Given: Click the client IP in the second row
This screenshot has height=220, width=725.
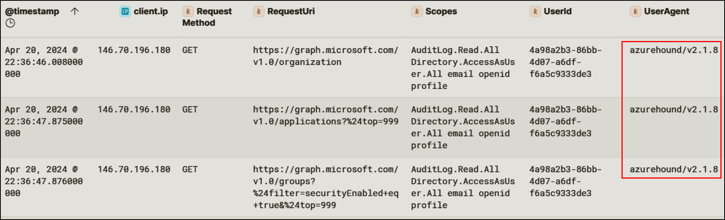Looking at the screenshot, I should point(134,110).
